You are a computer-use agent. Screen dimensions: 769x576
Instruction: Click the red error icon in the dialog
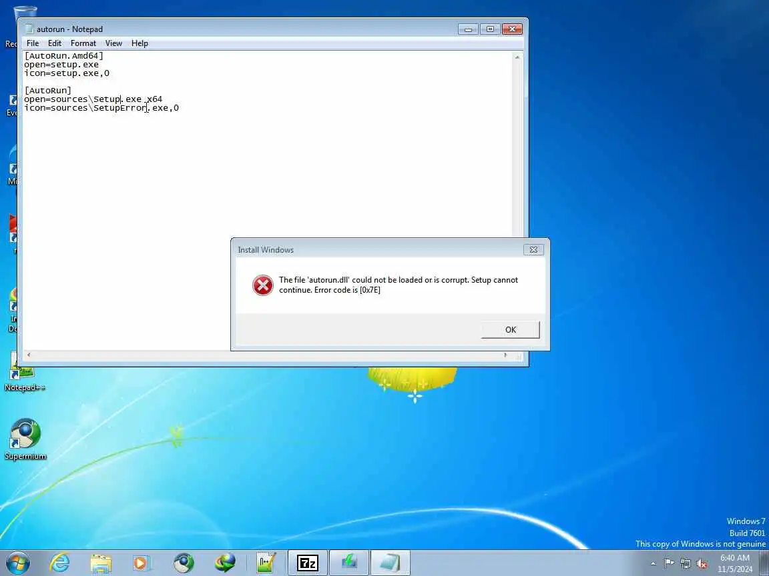point(263,285)
